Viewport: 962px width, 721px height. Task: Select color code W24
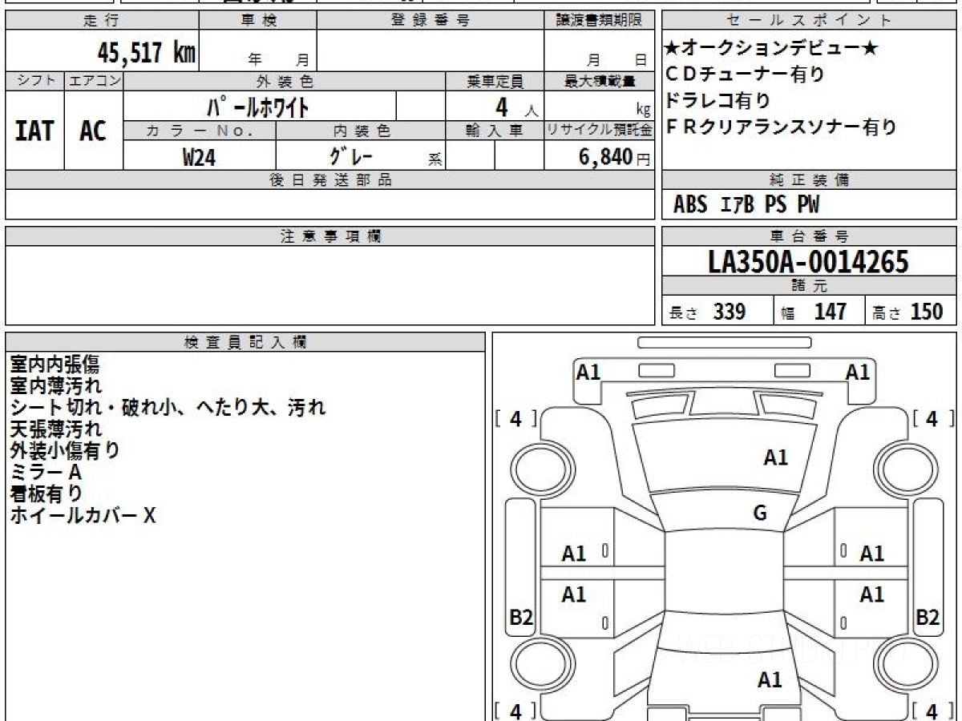[199, 157]
